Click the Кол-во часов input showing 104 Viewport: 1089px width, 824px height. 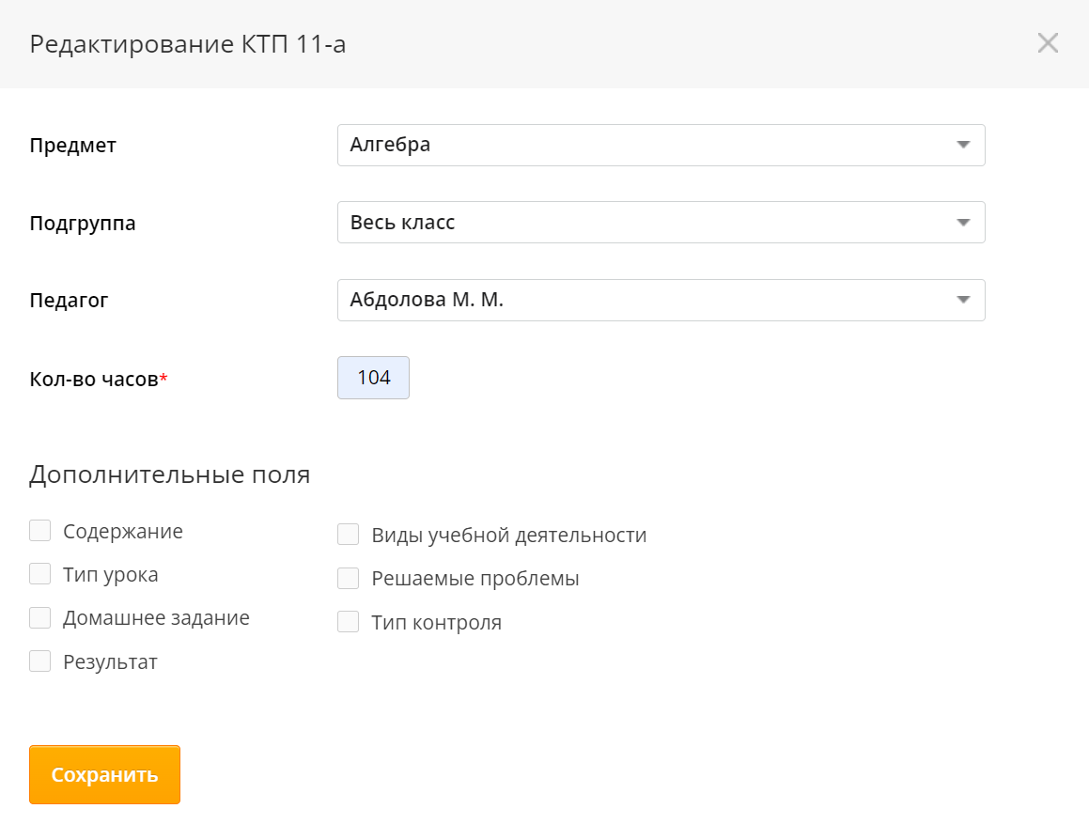373,378
